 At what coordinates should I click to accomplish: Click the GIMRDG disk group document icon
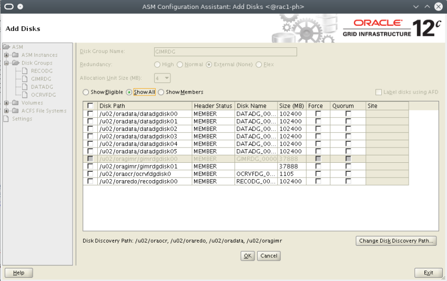(x=25, y=79)
